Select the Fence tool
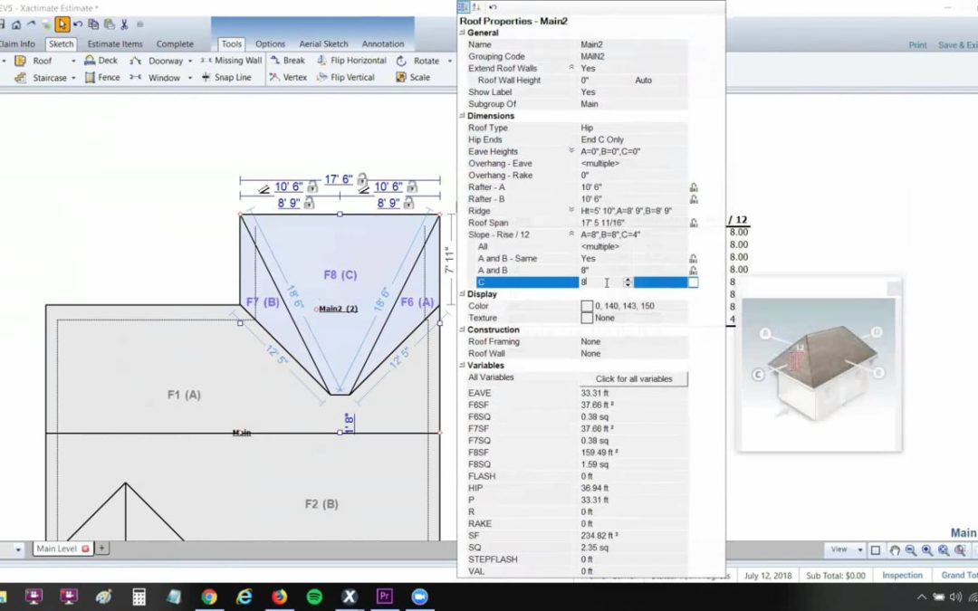 [x=102, y=77]
